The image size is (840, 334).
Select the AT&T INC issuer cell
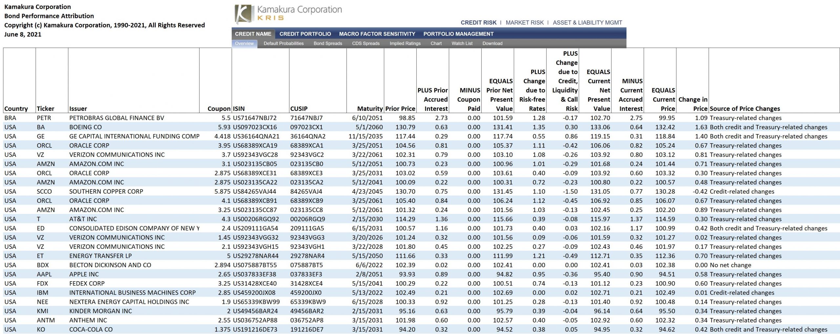(x=83, y=219)
